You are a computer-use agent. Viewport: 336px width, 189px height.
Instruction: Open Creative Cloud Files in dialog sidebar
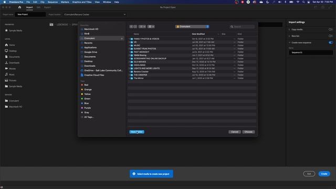point(92,75)
